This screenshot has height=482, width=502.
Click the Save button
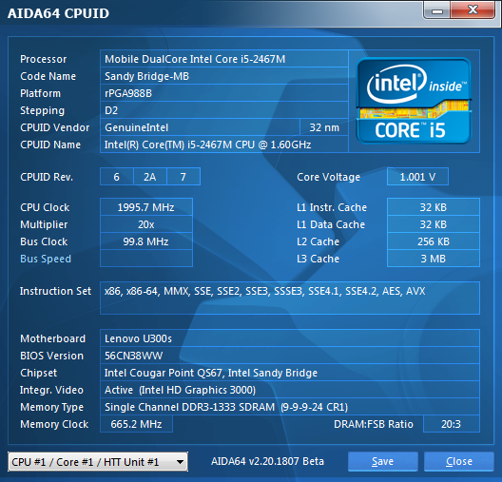pyautogui.click(x=382, y=461)
